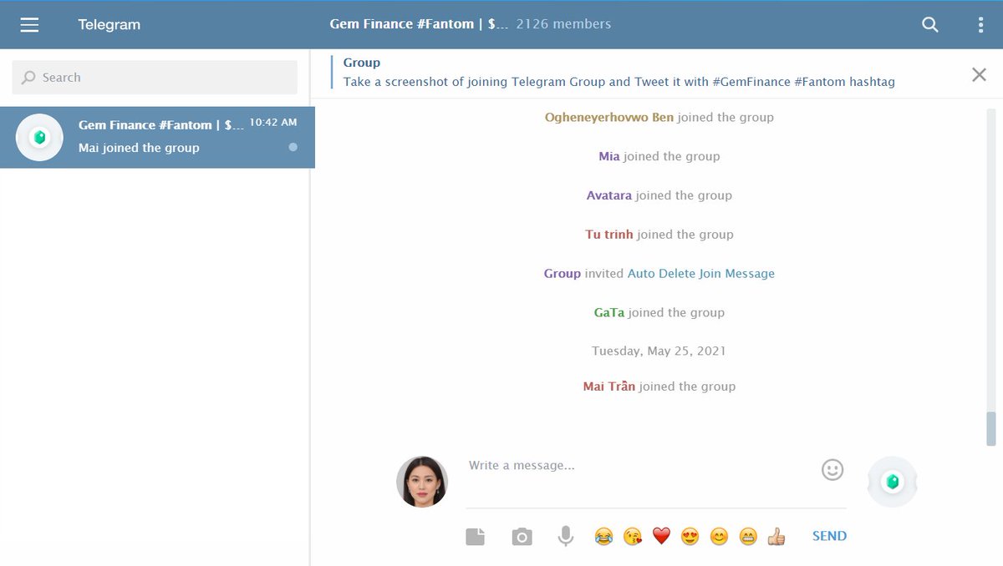The height and width of the screenshot is (566, 1003).
Task: Search messages with the magnifier icon
Action: tap(930, 25)
